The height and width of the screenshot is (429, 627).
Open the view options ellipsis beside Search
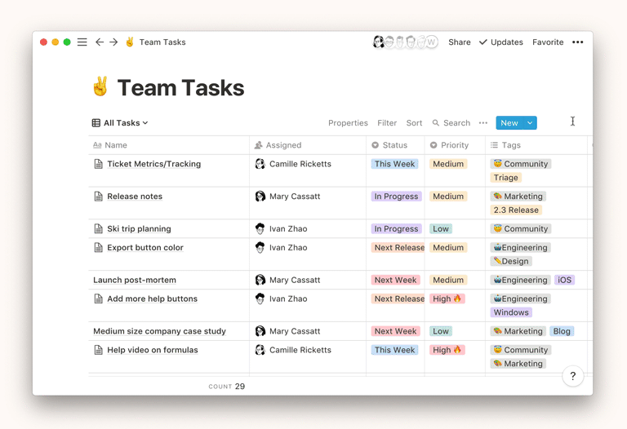(x=483, y=123)
